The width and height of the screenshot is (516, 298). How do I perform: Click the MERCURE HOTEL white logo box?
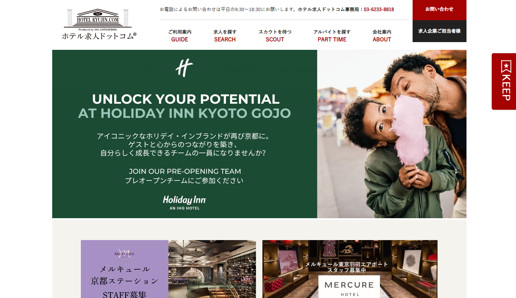click(349, 287)
